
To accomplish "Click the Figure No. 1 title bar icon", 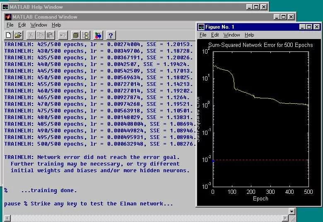I will pyautogui.click(x=201, y=27).
